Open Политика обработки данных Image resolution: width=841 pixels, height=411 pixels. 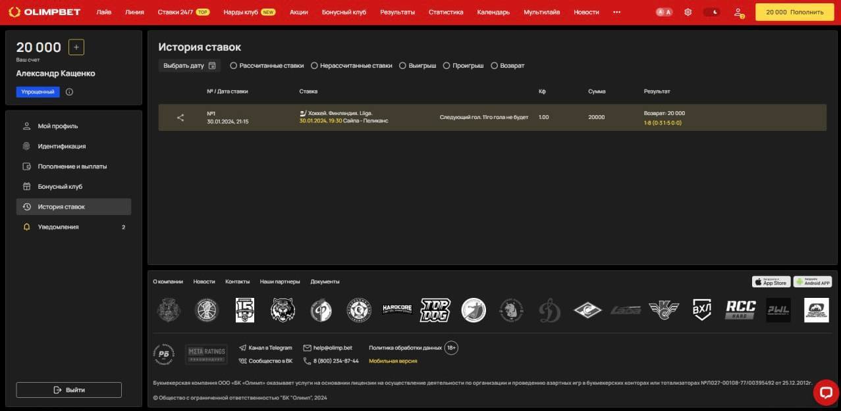point(405,348)
